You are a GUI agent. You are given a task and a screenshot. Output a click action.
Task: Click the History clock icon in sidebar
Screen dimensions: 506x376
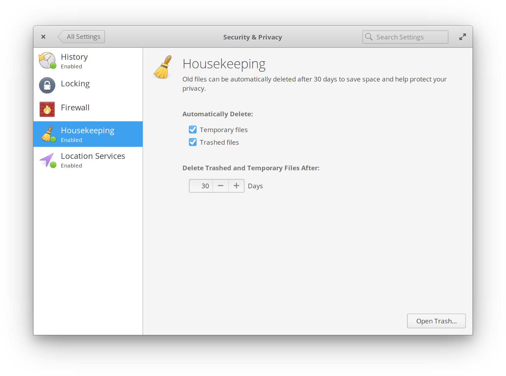pyautogui.click(x=47, y=60)
